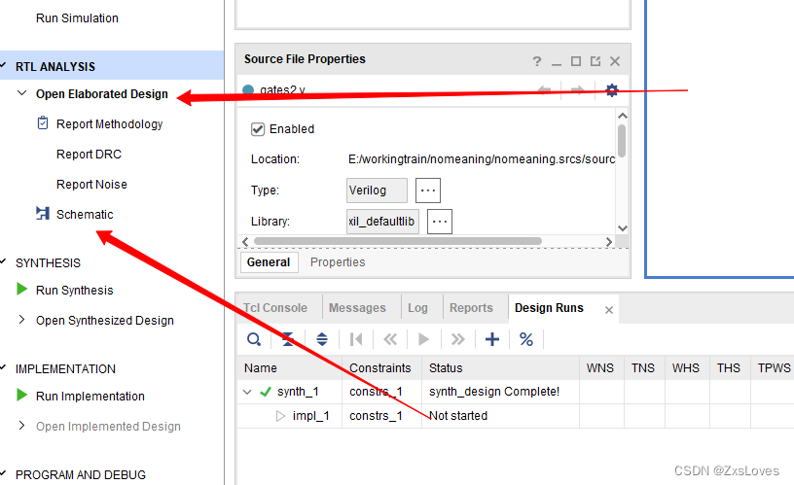Viewport: 794px width, 485px height.
Task: Sort by the Name column header
Action: [x=290, y=368]
